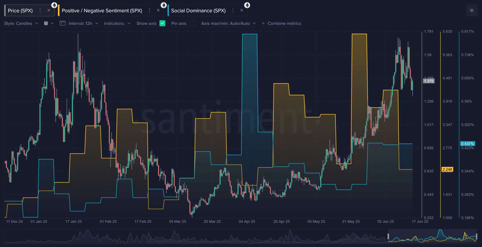The image size is (482, 247).
Task: Click Ethereum badge on Price (SPX) tab
Action: (54, 5)
